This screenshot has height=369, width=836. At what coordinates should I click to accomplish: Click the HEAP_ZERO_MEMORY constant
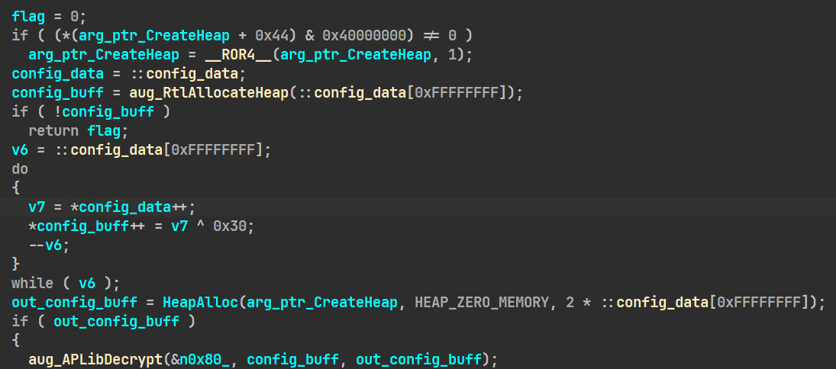point(481,303)
